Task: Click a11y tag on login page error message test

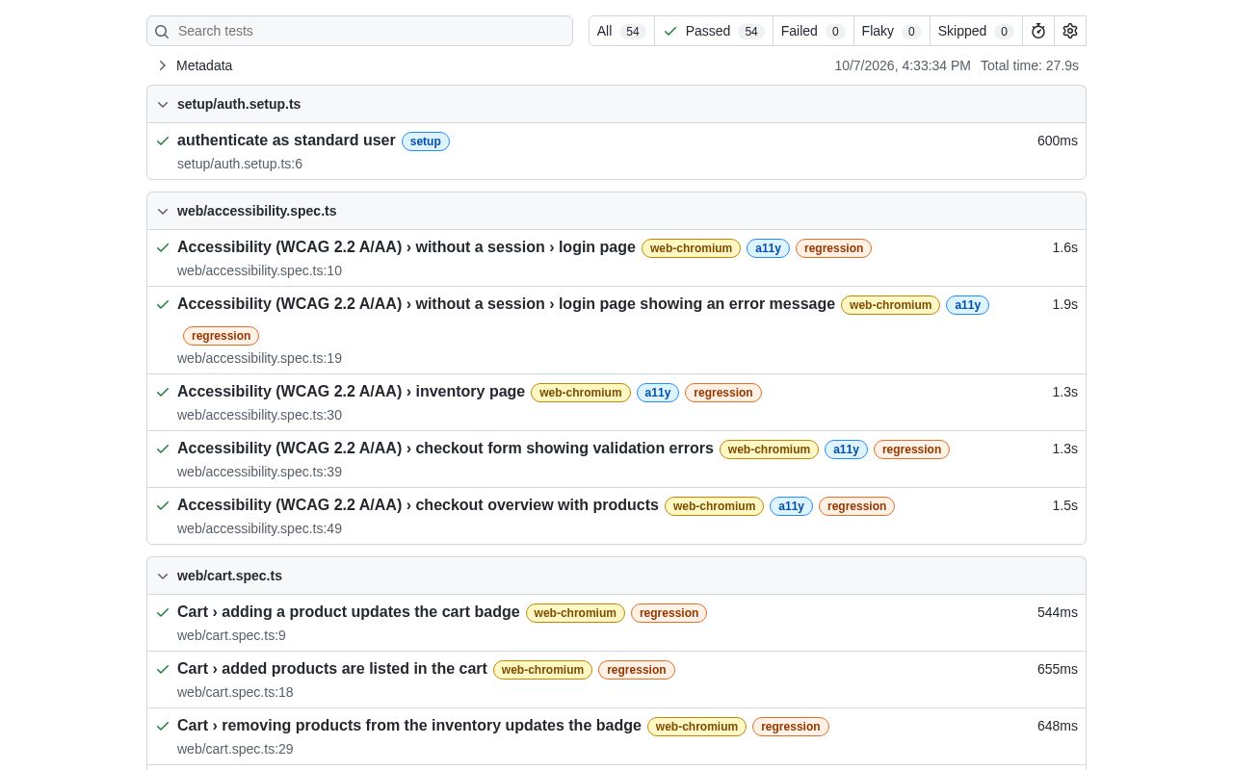Action: pyautogui.click(x=967, y=305)
